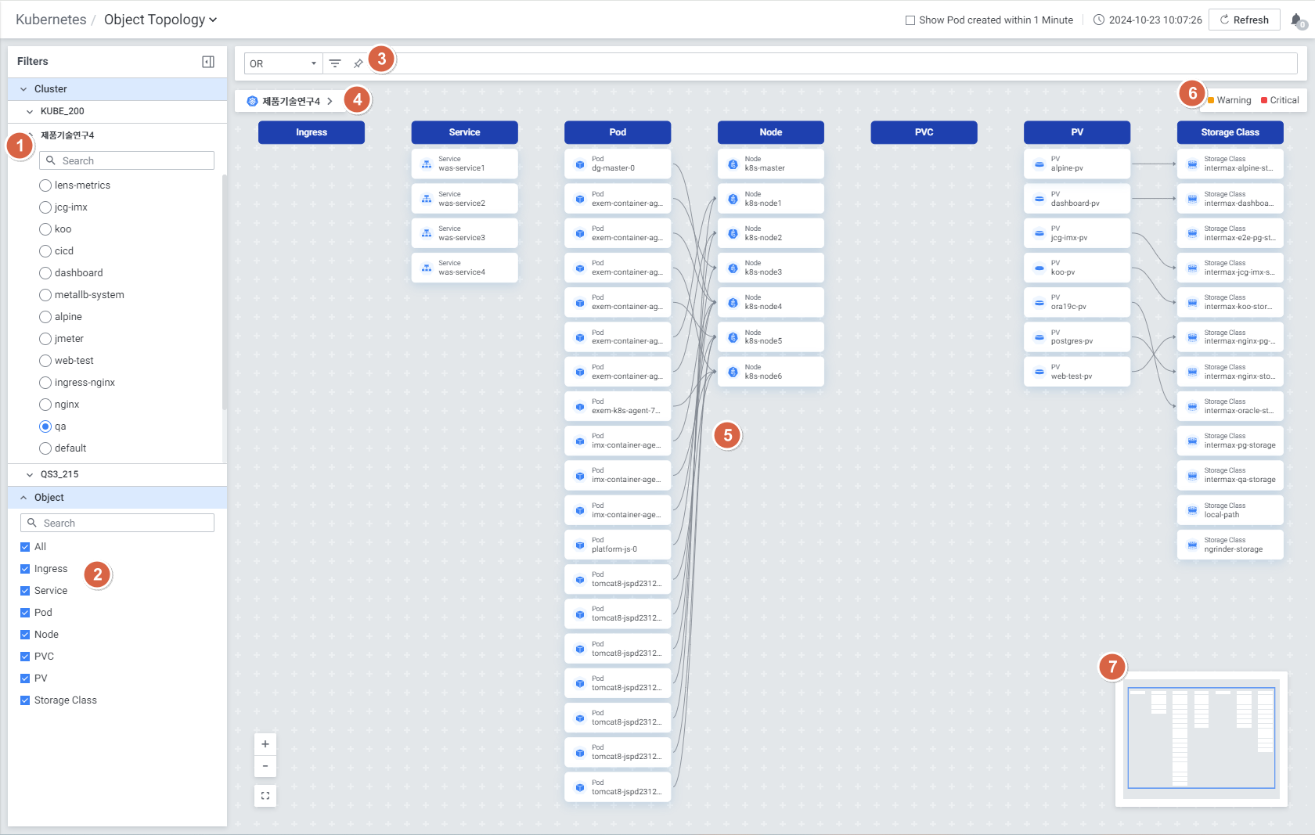Open the Object Topology menu

click(x=160, y=20)
